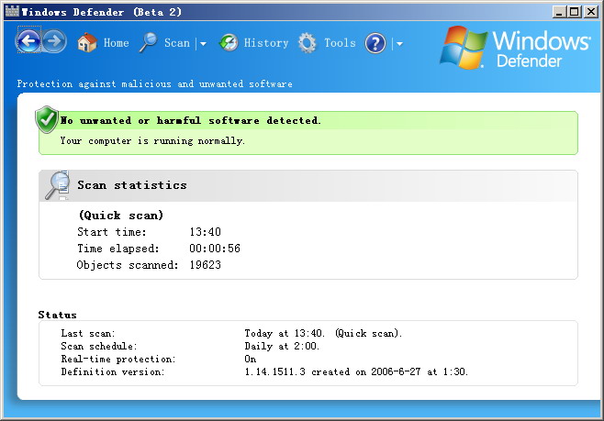This screenshot has height=421, width=604.
Task: Click the 'Scan statistics' heading
Action: pos(132,185)
